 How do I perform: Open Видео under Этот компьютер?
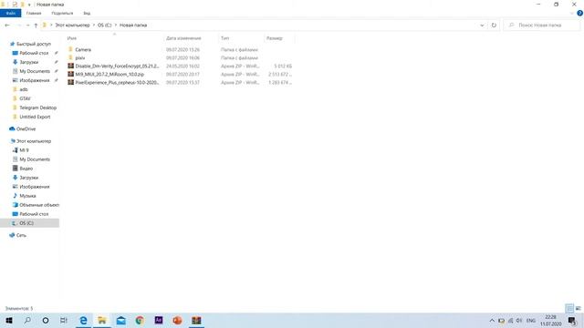pos(26,169)
